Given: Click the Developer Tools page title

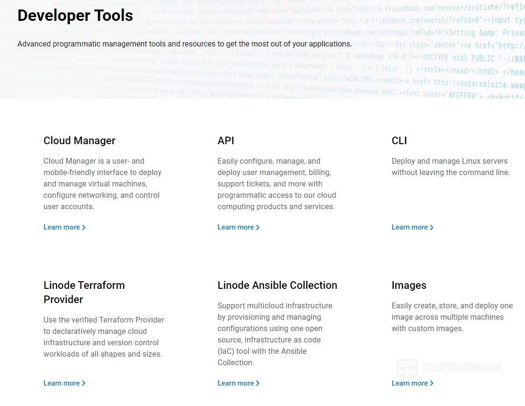Looking at the screenshot, I should [x=76, y=15].
